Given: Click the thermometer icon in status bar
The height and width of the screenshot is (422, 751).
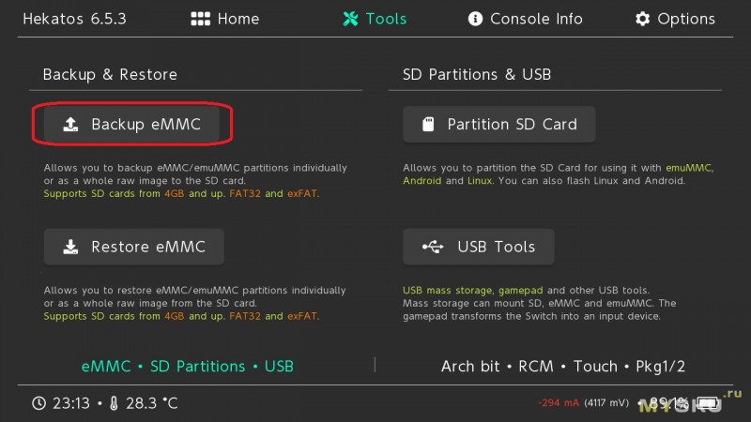Looking at the screenshot, I should coord(114,403).
